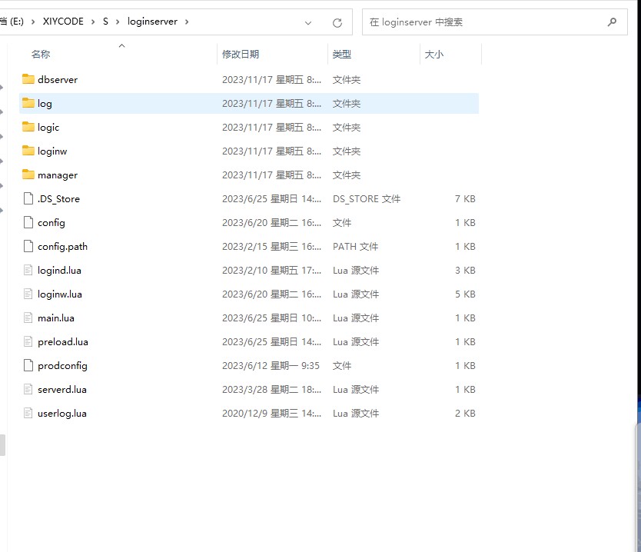Click the 类型 column header
Screen dimensions: 641x552
coord(342,55)
